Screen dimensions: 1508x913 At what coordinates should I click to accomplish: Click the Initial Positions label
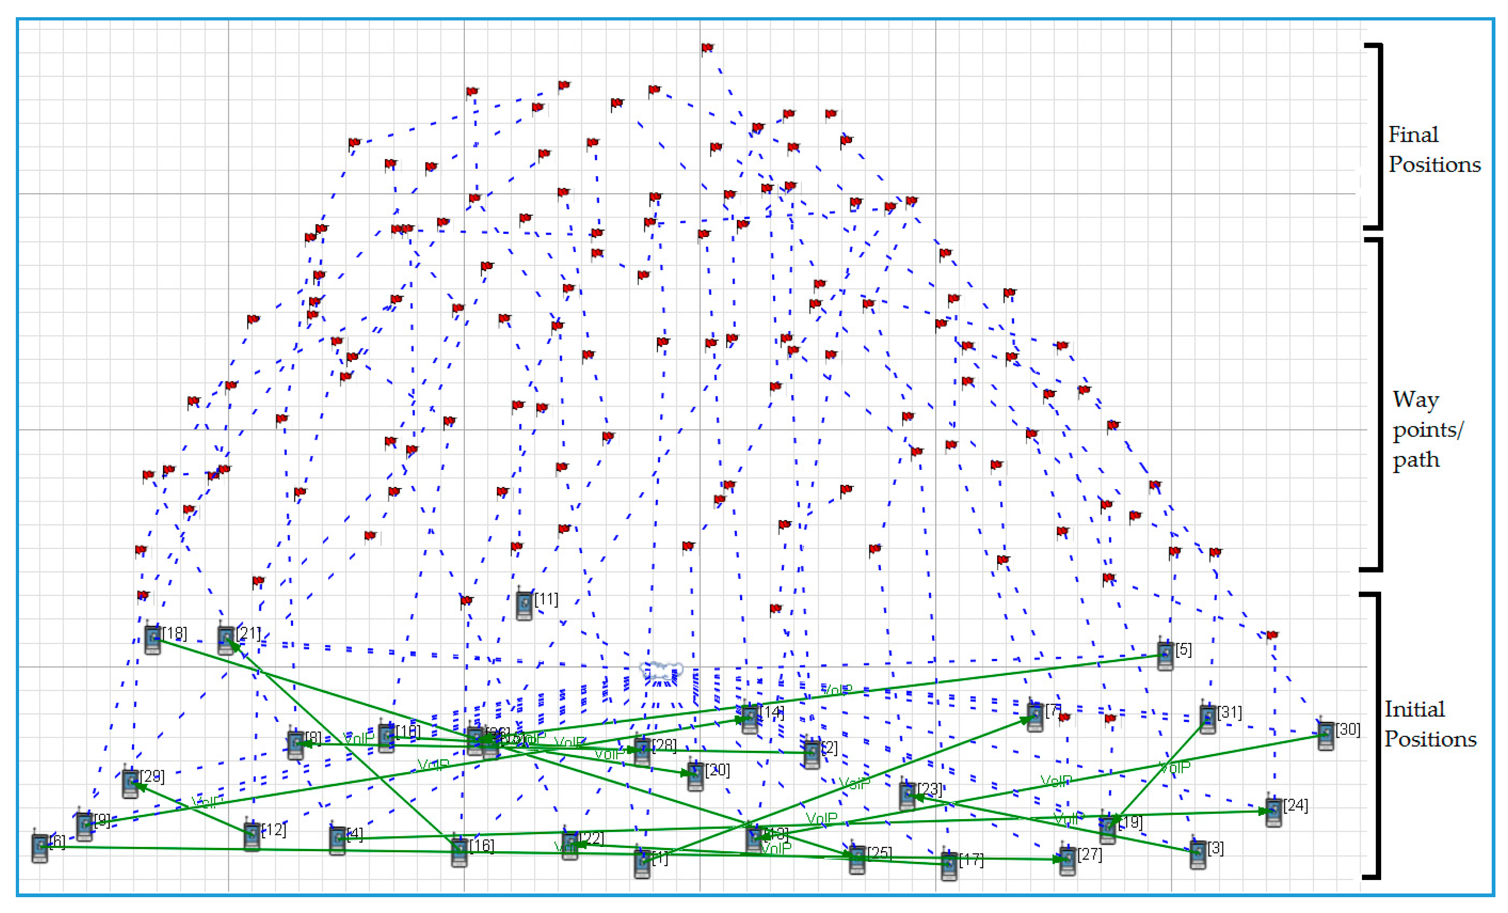pos(1430,724)
